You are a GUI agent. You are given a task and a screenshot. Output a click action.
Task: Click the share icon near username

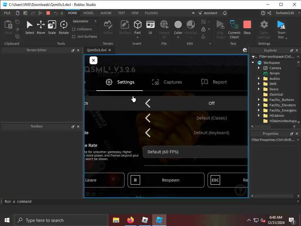click(x=269, y=13)
